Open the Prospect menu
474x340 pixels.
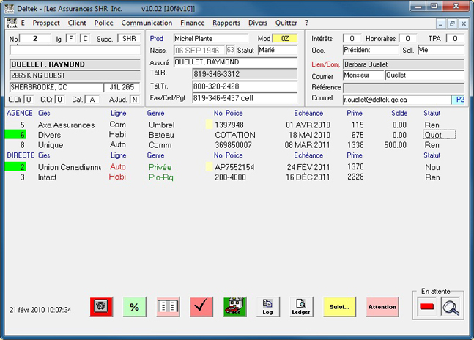[x=46, y=23]
